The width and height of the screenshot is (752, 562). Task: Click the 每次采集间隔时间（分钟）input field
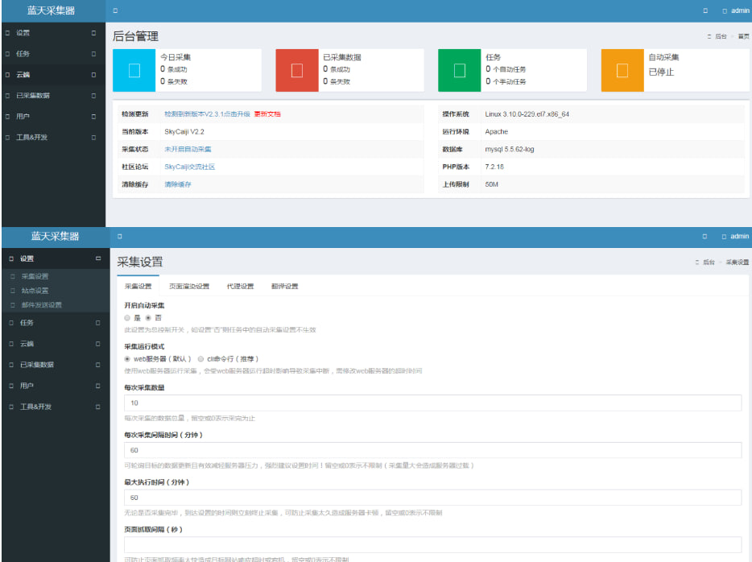click(x=432, y=450)
